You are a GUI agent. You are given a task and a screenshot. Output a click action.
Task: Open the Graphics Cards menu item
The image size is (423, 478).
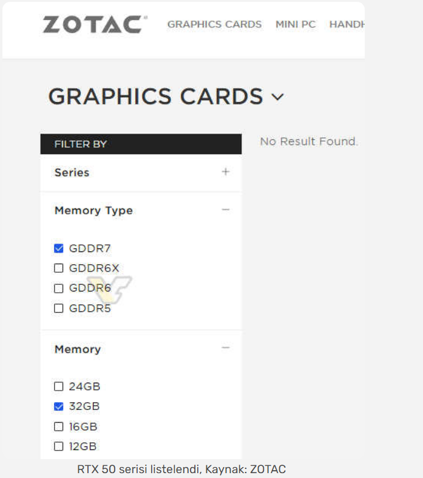pyautogui.click(x=214, y=25)
